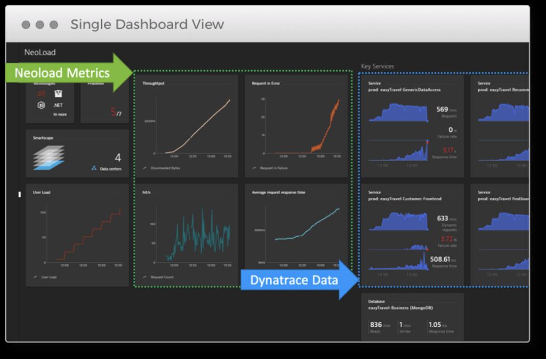Click the Java technology icon
This screenshot has height=359, width=546.
[41, 94]
